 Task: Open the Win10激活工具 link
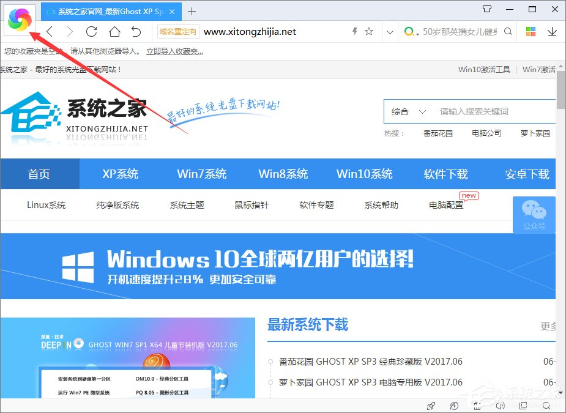coord(484,69)
